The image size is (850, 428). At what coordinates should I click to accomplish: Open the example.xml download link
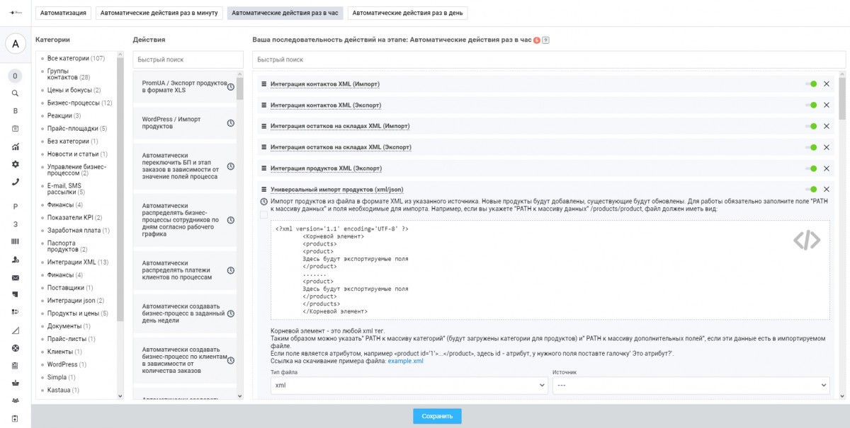pyautogui.click(x=405, y=361)
